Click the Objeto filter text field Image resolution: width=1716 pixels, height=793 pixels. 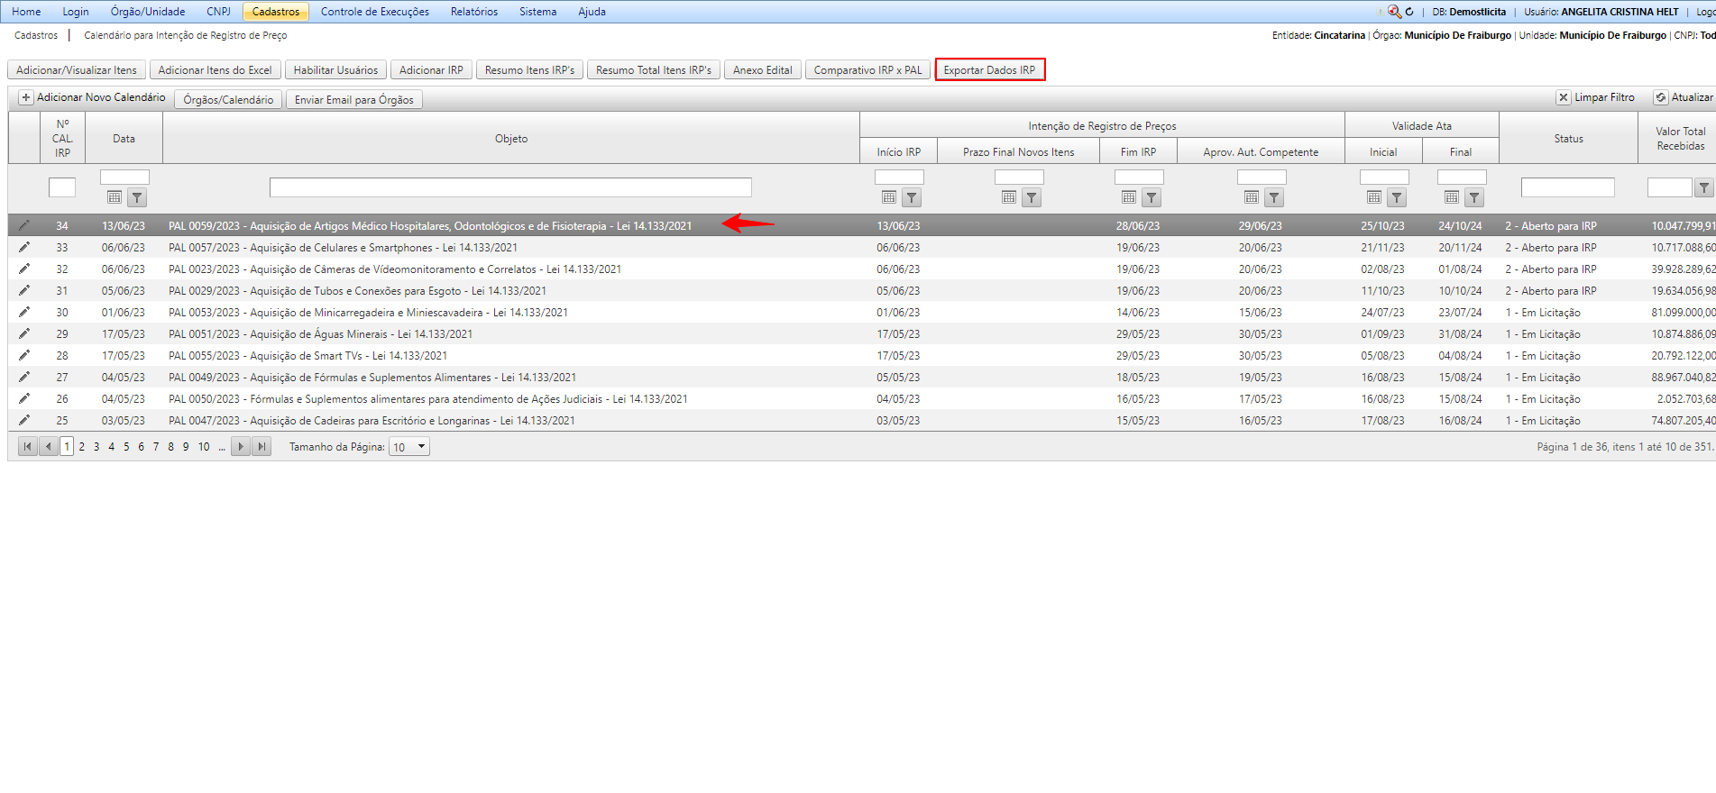pos(510,187)
